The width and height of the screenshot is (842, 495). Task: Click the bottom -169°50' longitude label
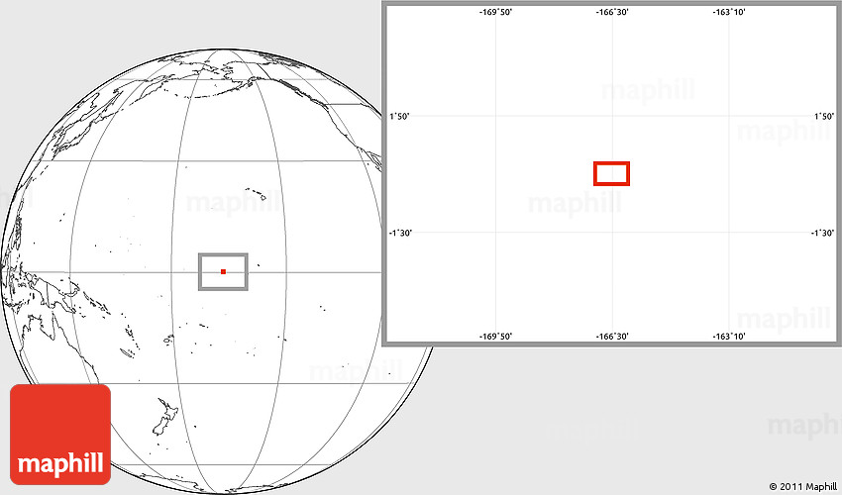(495, 337)
